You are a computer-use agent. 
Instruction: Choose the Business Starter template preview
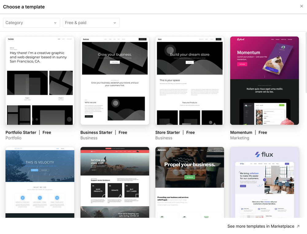115,81
